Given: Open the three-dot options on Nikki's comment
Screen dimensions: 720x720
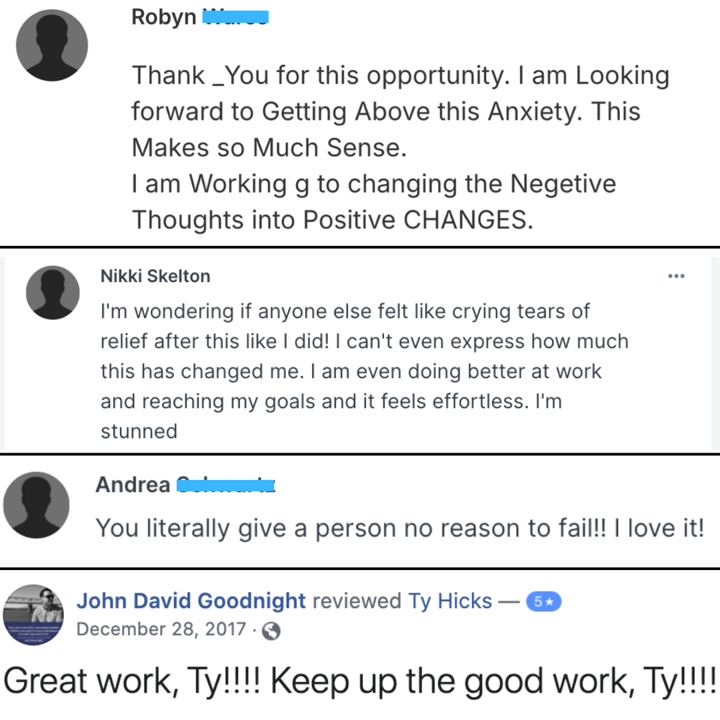Looking at the screenshot, I should coord(676,276).
